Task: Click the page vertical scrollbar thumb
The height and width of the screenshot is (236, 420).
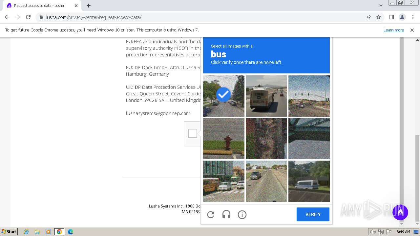Action: coord(417,178)
